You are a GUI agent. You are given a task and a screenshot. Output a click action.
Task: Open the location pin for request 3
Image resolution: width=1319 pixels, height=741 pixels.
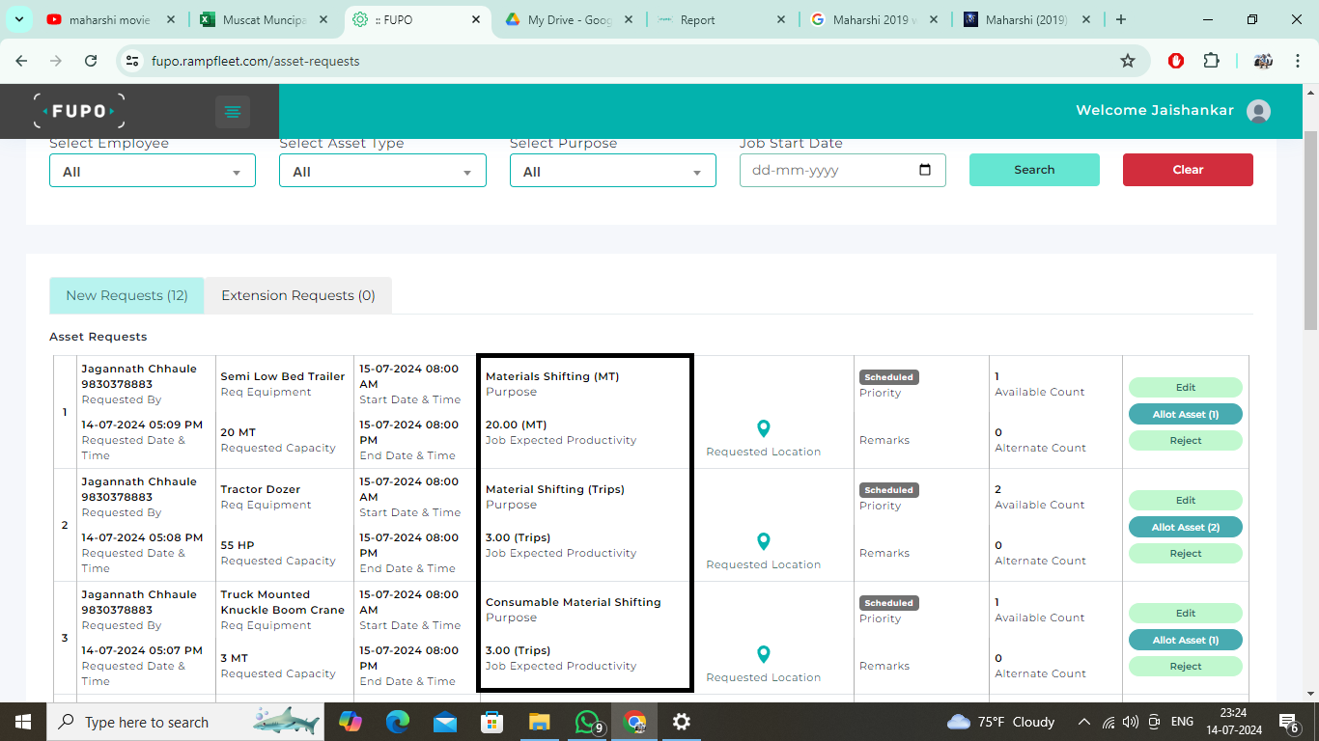[763, 655]
